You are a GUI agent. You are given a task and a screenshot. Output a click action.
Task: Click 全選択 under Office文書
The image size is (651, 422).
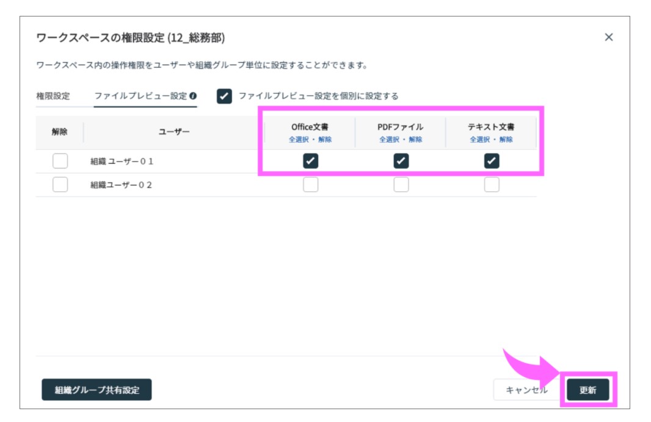click(299, 139)
